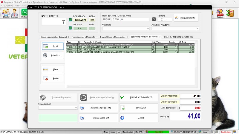Click SALVAR ATENDIMENTO button
Viewport: 239px width, 134px height.
139,97
